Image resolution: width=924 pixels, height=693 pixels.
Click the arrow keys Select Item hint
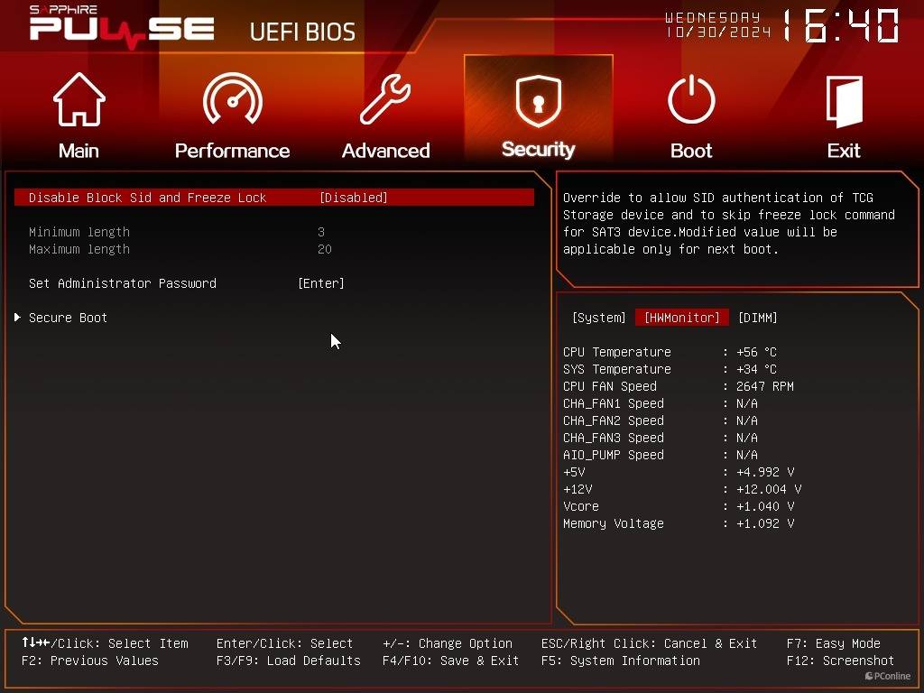coord(105,643)
